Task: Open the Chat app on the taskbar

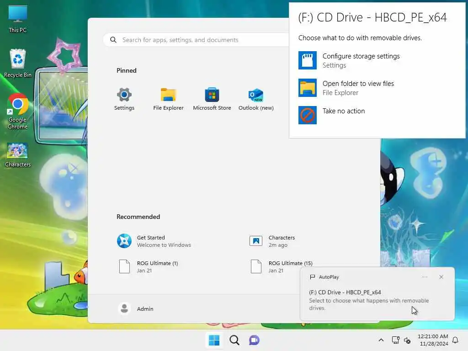Action: click(254, 340)
